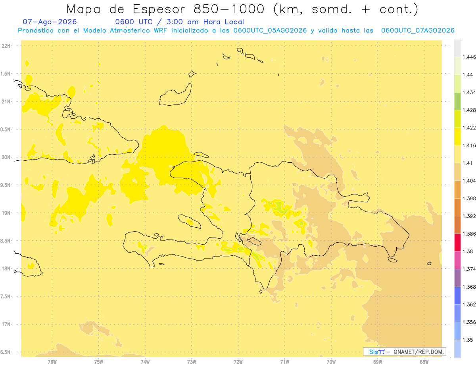This screenshot has height=367, width=476.
Task: Click the longitude label "71W"
Action: click(x=284, y=362)
